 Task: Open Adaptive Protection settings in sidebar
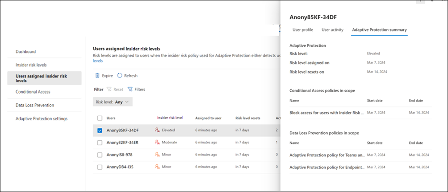click(41, 118)
